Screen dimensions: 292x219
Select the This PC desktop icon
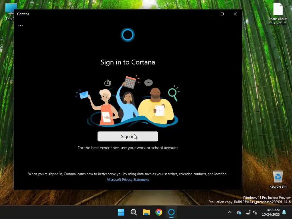tap(9, 12)
